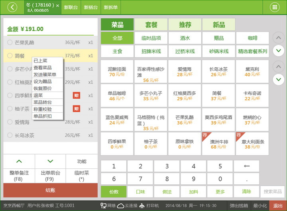Click the backspace arrow key

point(247,166)
